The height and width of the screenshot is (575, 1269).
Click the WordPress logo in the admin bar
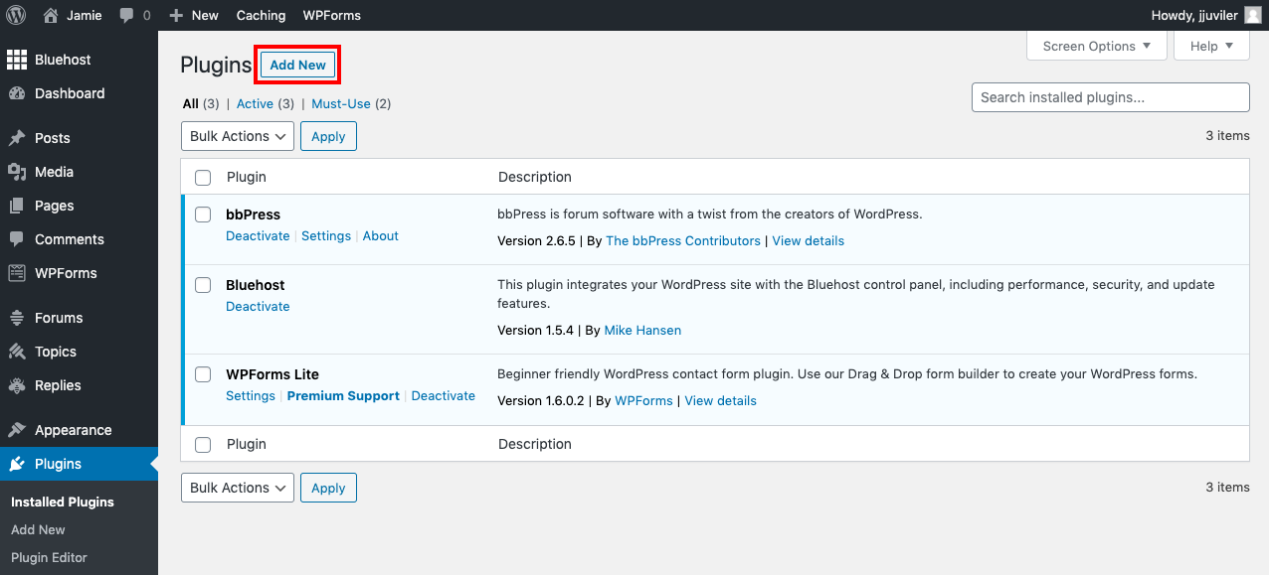click(x=16, y=15)
